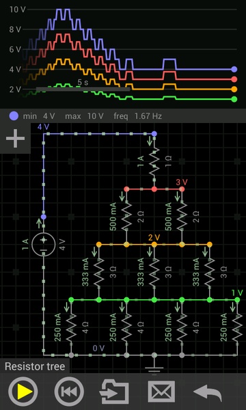246x410 pixels.
Task: Select the rightmost partially visible resistor
Action: click(x=237, y=327)
